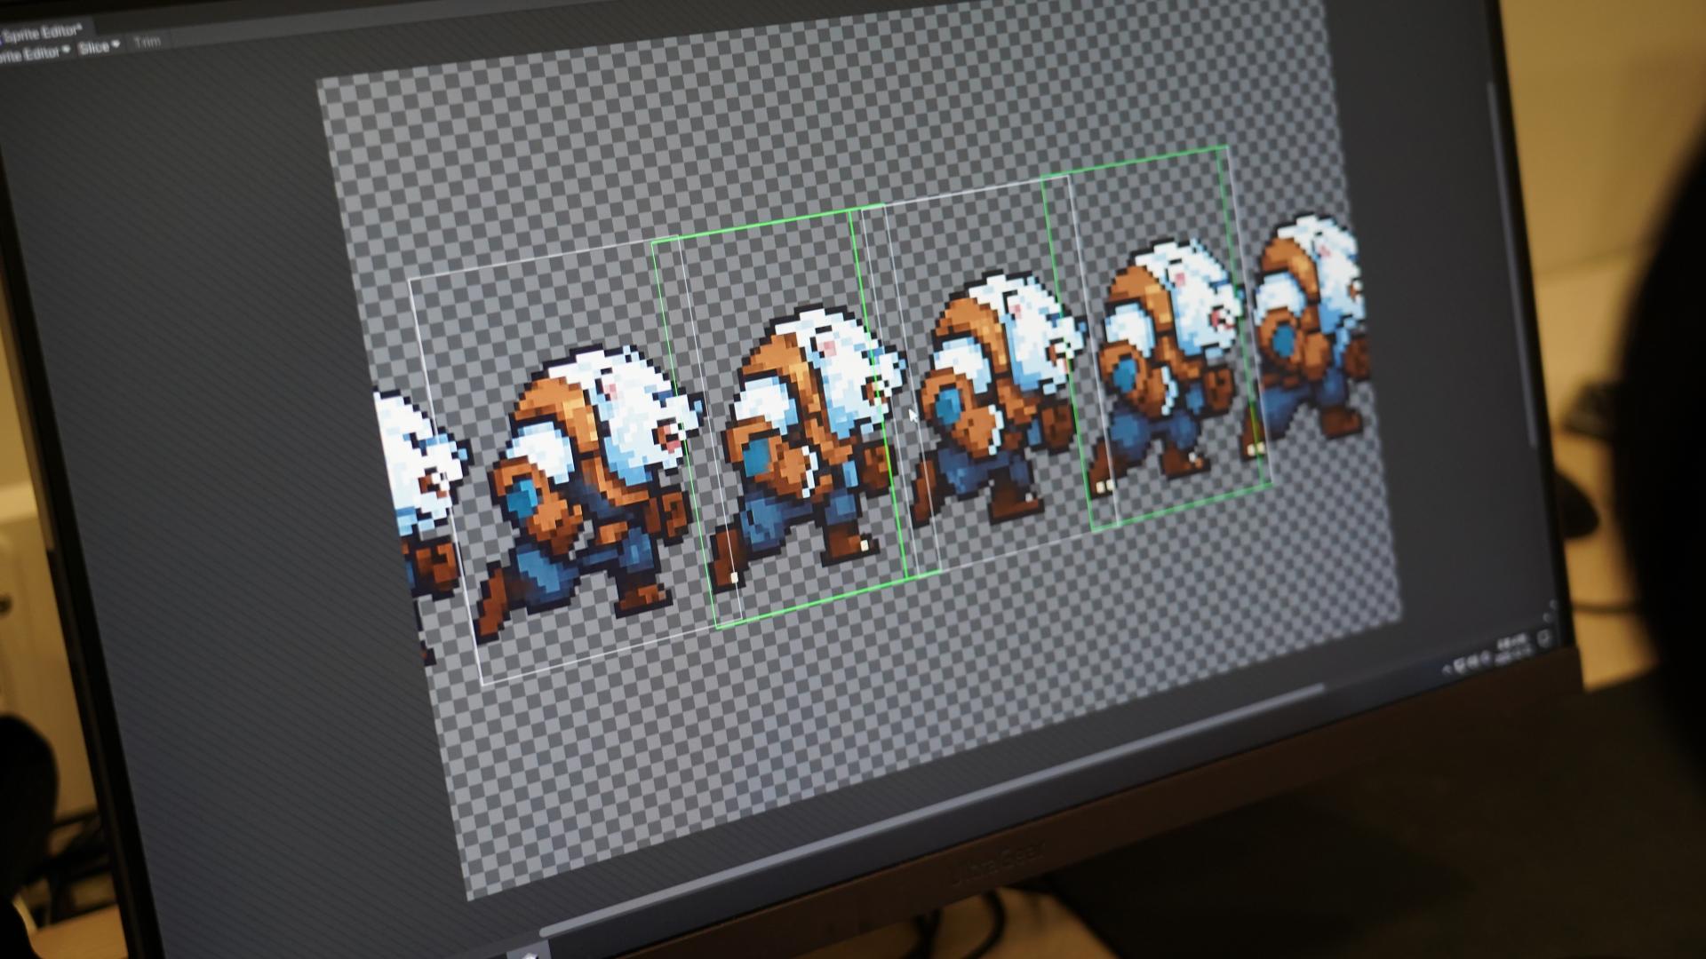Image resolution: width=1706 pixels, height=959 pixels.
Task: Click the bottom-left corner handle of the left green rectangle
Action: [716, 627]
